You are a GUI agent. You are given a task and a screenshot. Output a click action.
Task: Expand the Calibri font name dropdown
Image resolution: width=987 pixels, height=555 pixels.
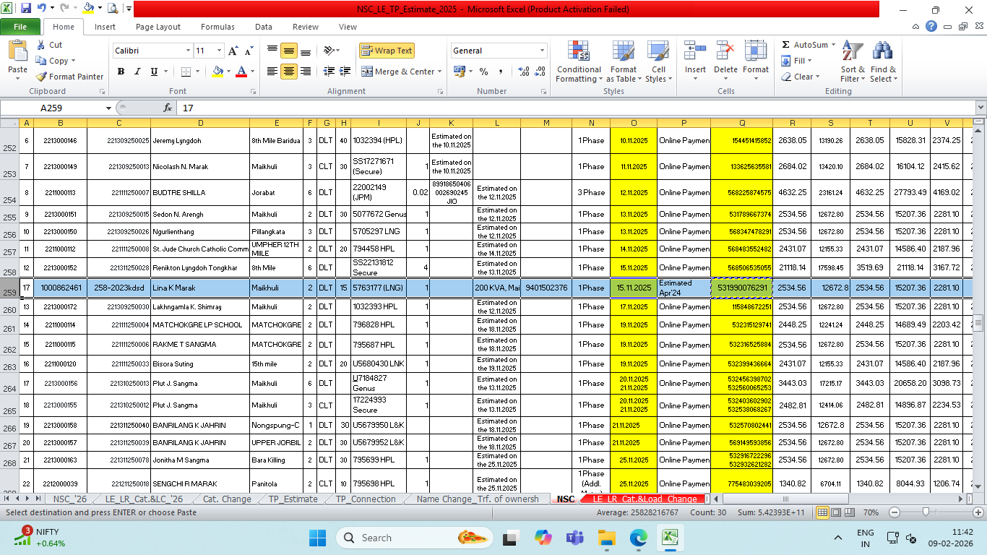click(188, 51)
